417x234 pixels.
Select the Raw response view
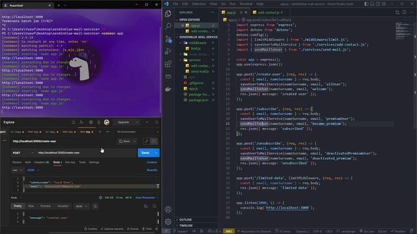(x=31, y=206)
